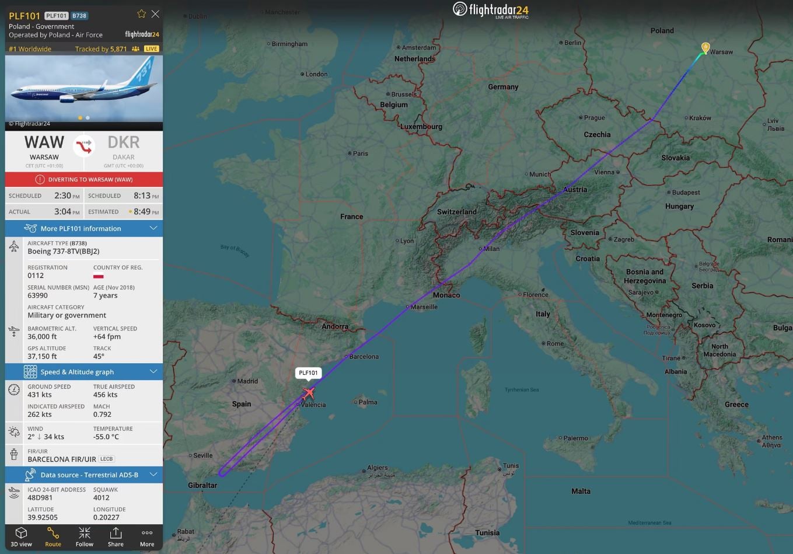Show the first aircraft photo via yellow dot
The height and width of the screenshot is (554, 793).
pyautogui.click(x=80, y=118)
